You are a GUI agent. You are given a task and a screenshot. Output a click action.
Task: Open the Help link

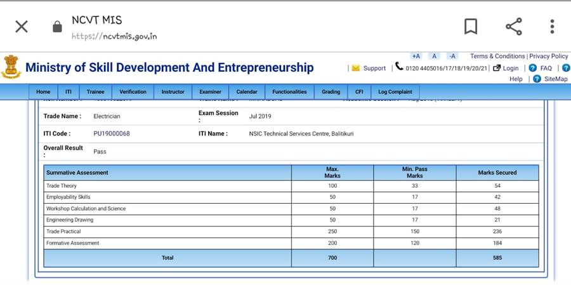(x=516, y=79)
